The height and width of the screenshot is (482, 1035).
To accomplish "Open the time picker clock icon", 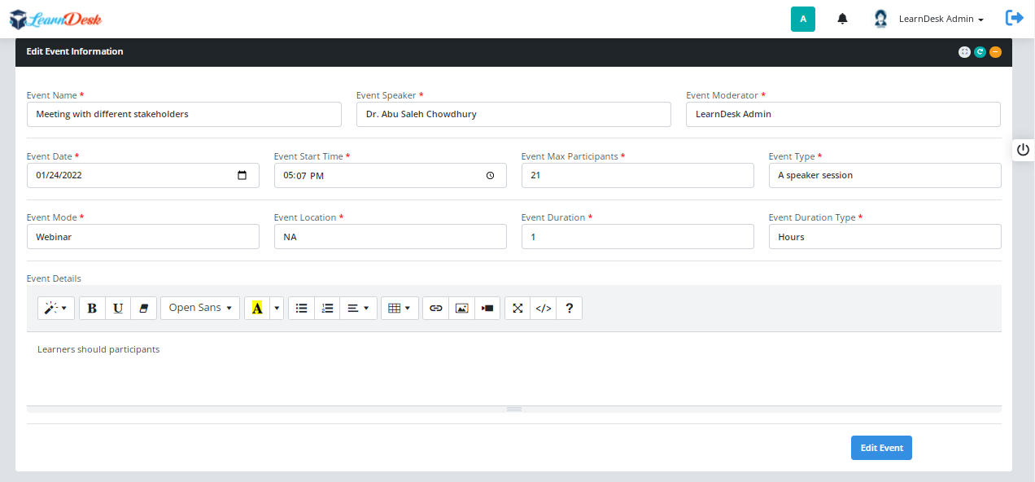I will click(490, 175).
